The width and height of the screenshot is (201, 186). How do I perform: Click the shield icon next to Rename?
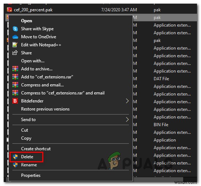point(15,165)
